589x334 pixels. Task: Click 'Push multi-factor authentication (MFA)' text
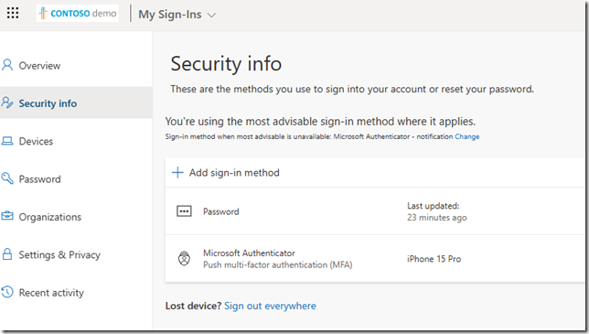click(278, 264)
